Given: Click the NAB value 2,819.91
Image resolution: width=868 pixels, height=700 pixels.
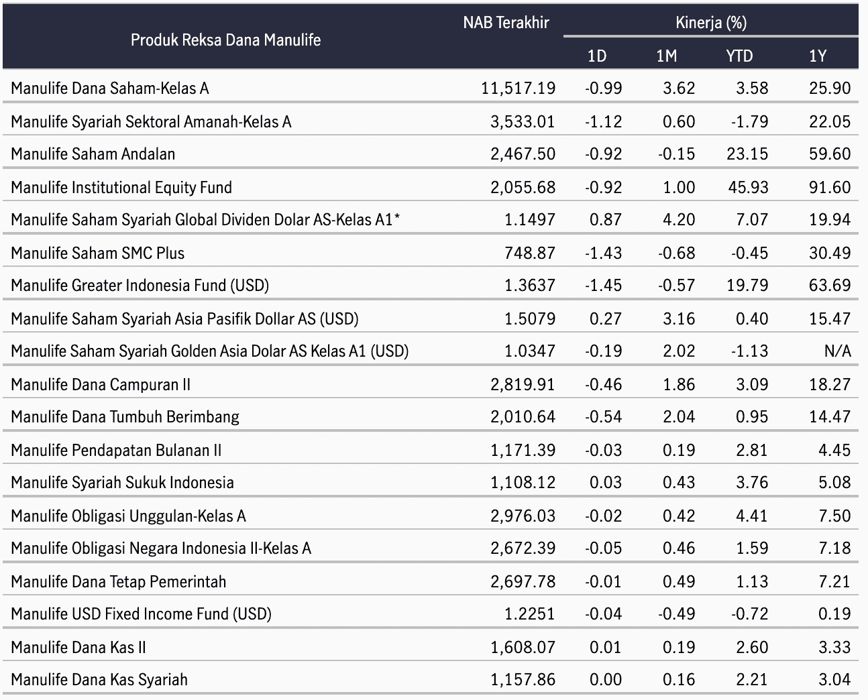Looking at the screenshot, I should coord(523,384).
